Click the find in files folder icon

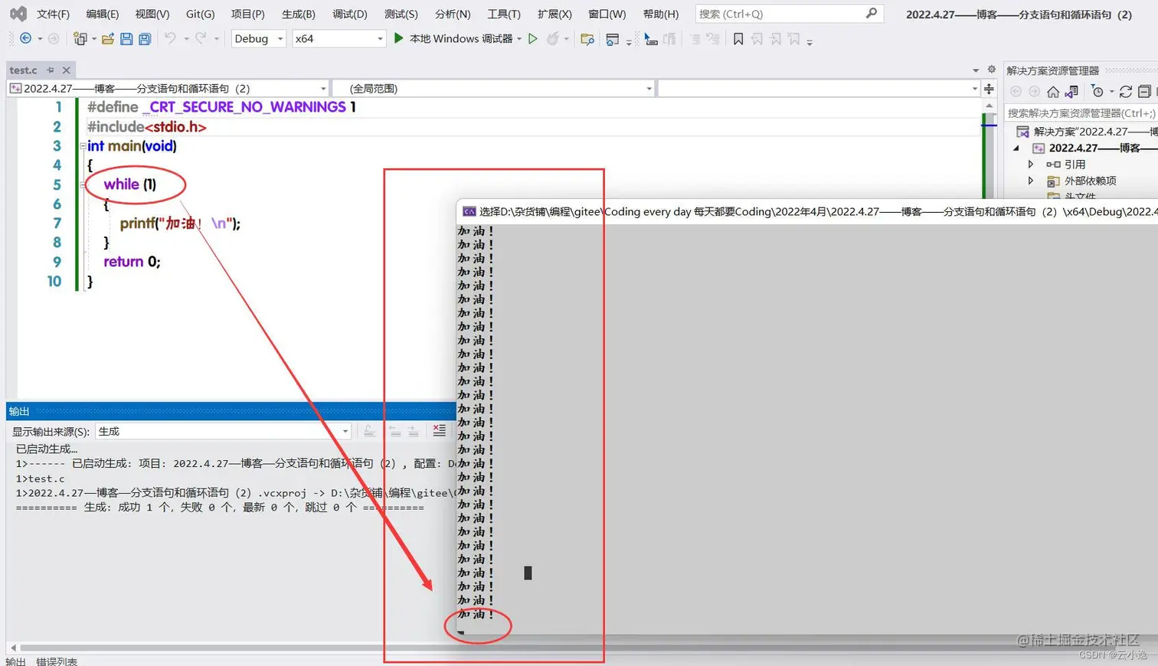[x=587, y=39]
